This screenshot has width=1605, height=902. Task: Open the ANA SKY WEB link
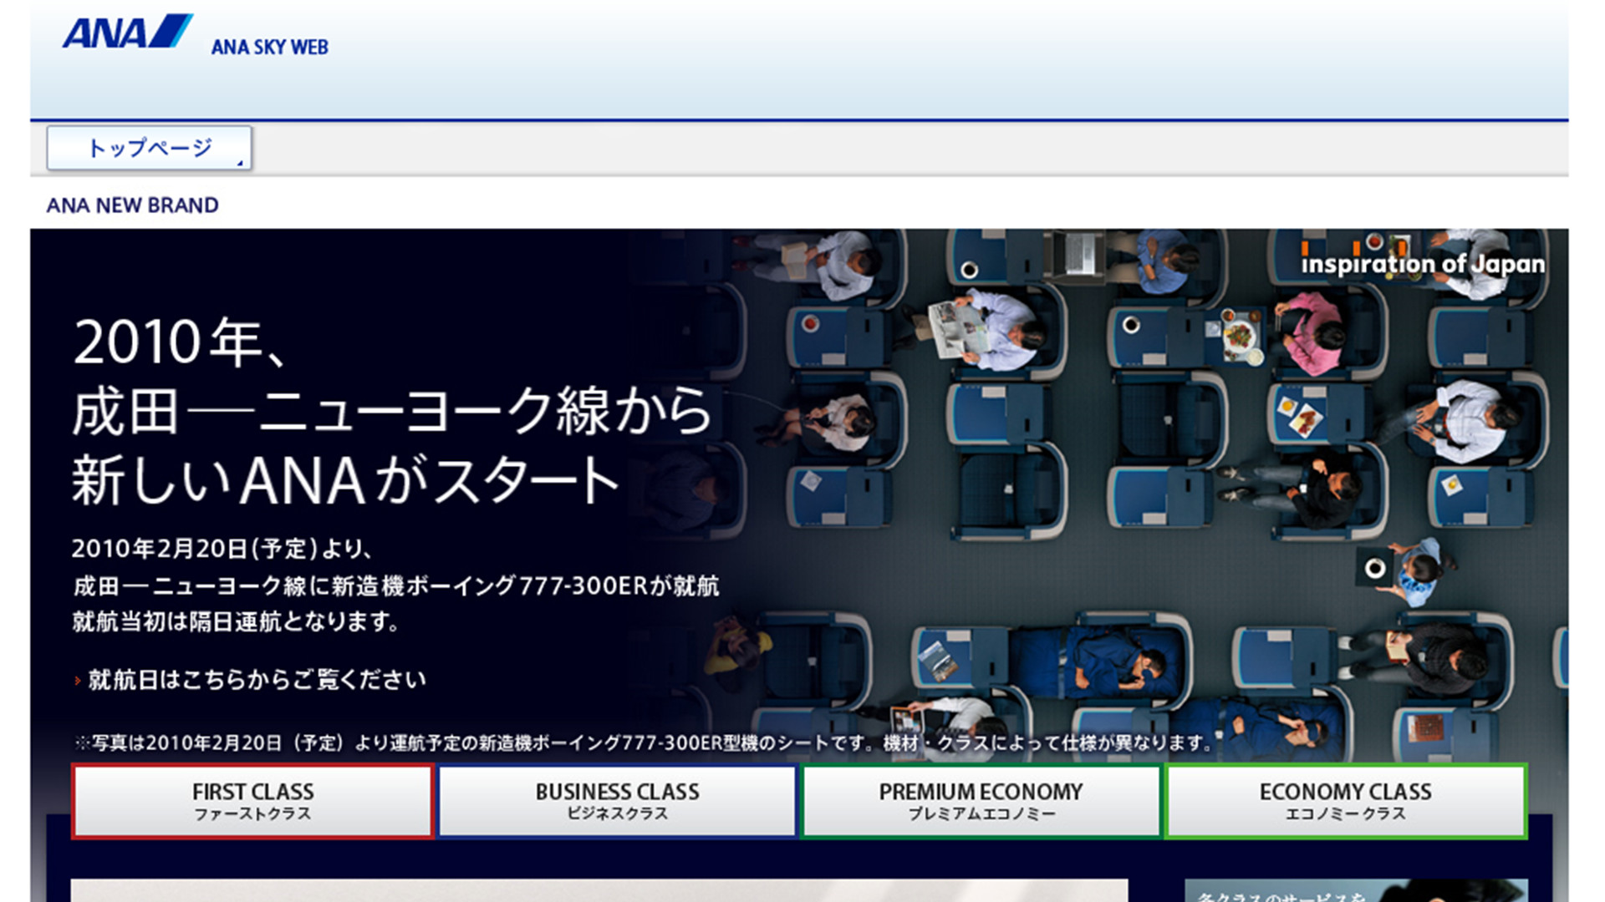[x=269, y=48]
